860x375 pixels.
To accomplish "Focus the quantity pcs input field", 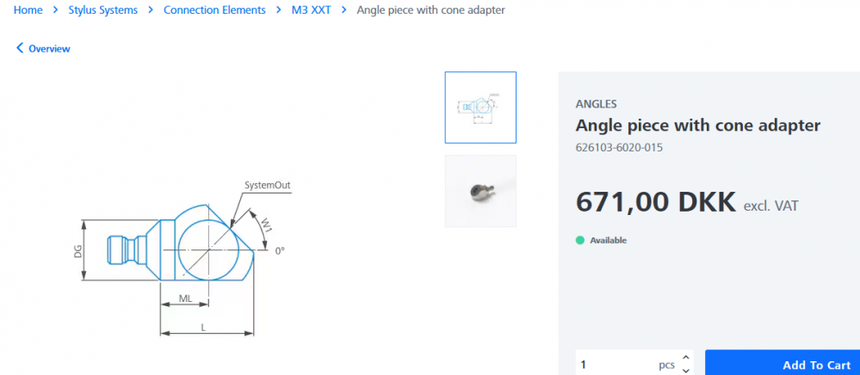I will 616,365.
